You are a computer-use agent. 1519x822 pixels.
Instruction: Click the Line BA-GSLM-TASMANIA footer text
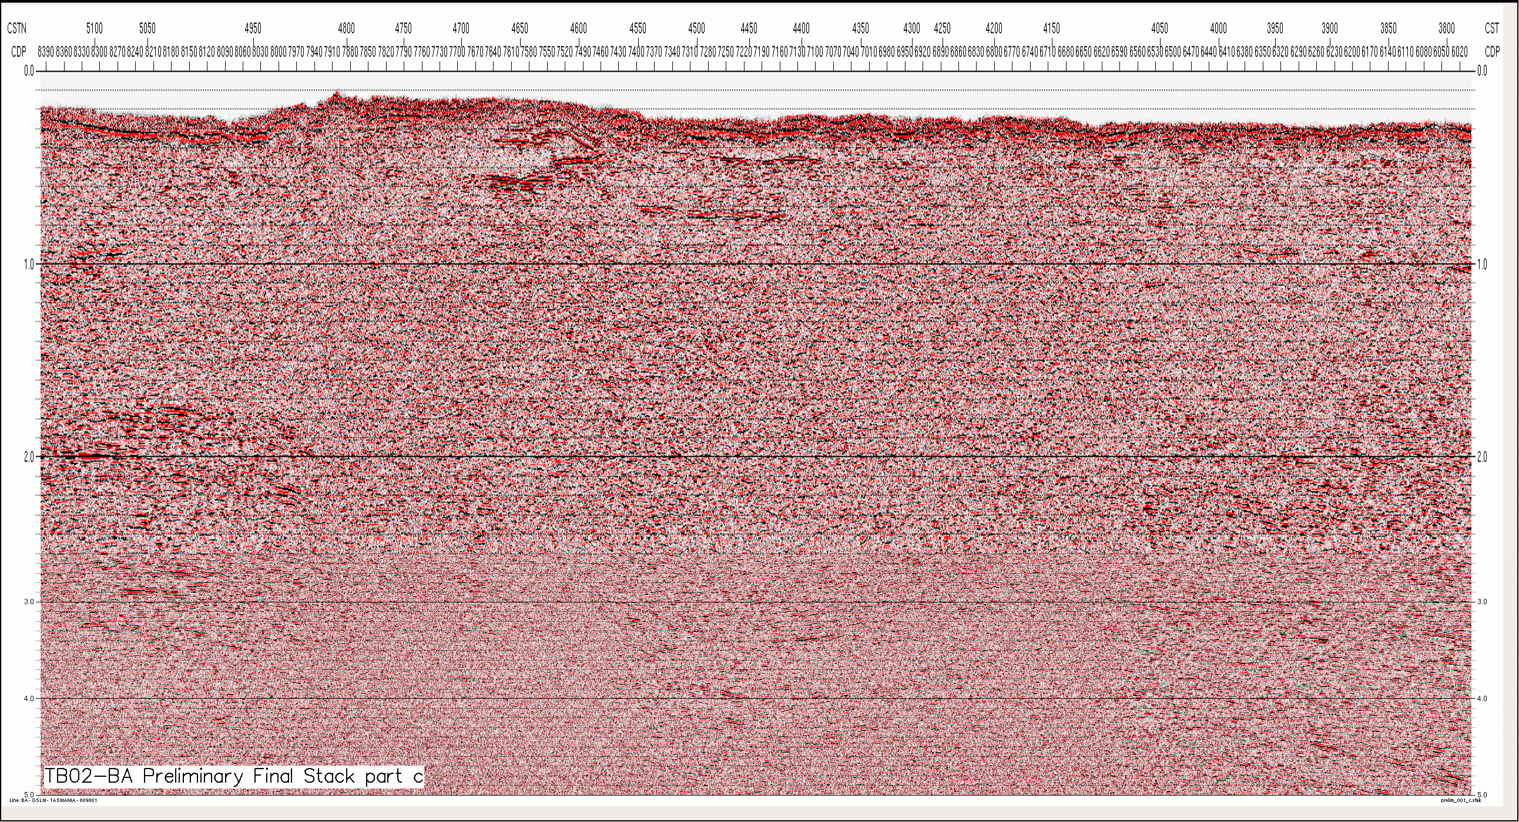53,801
